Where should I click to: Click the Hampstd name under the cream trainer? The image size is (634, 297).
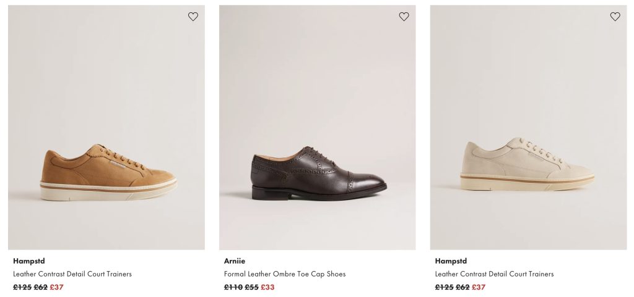(x=451, y=261)
